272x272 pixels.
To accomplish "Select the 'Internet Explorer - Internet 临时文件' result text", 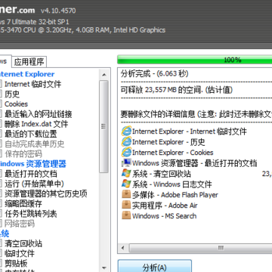I will click(190, 131).
